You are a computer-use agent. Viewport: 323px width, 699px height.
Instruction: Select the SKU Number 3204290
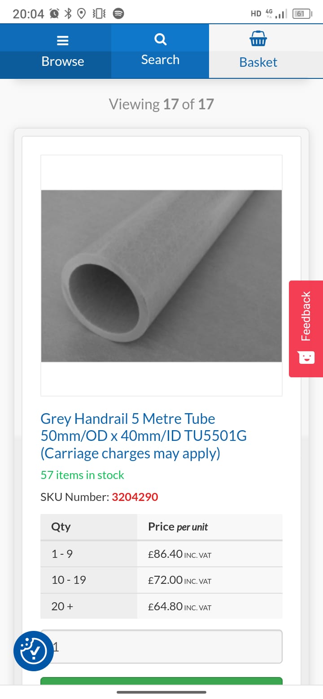[135, 497]
